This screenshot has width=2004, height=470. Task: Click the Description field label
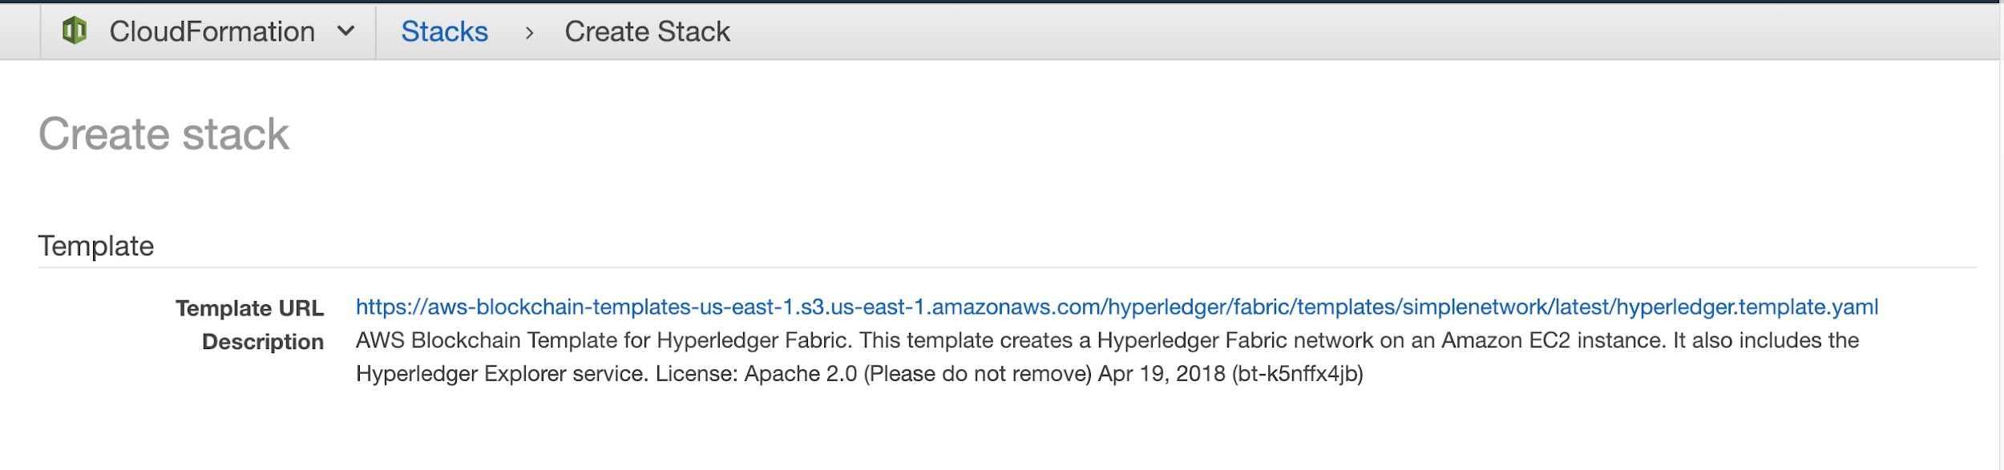click(x=262, y=342)
